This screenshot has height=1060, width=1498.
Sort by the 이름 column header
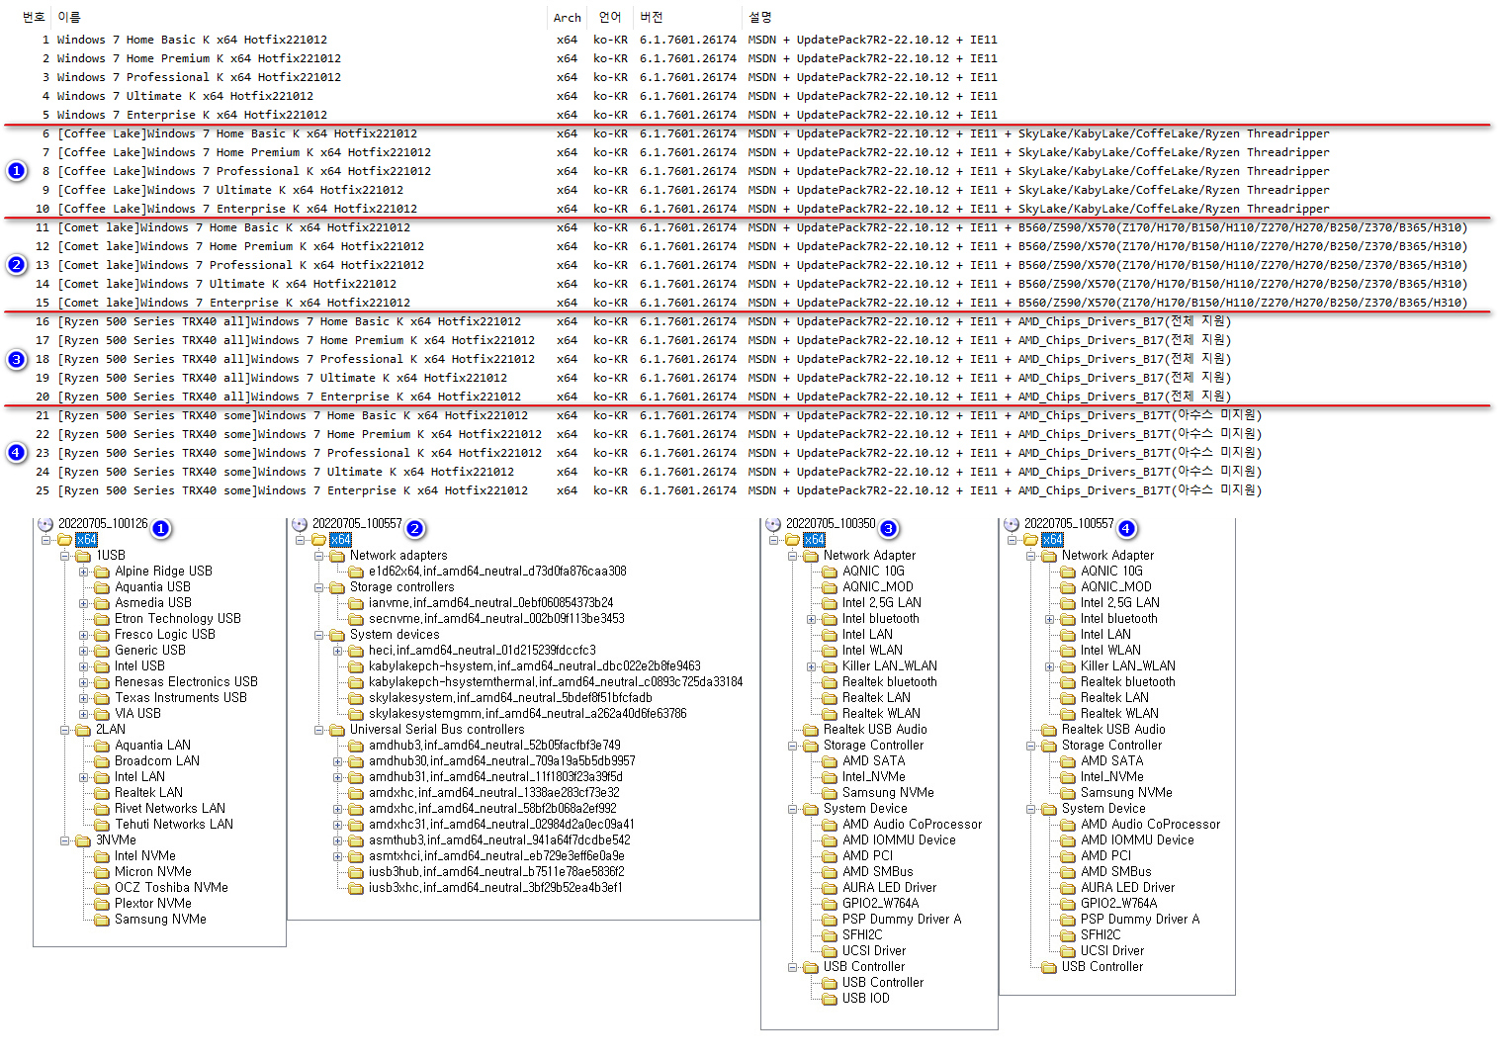click(69, 17)
